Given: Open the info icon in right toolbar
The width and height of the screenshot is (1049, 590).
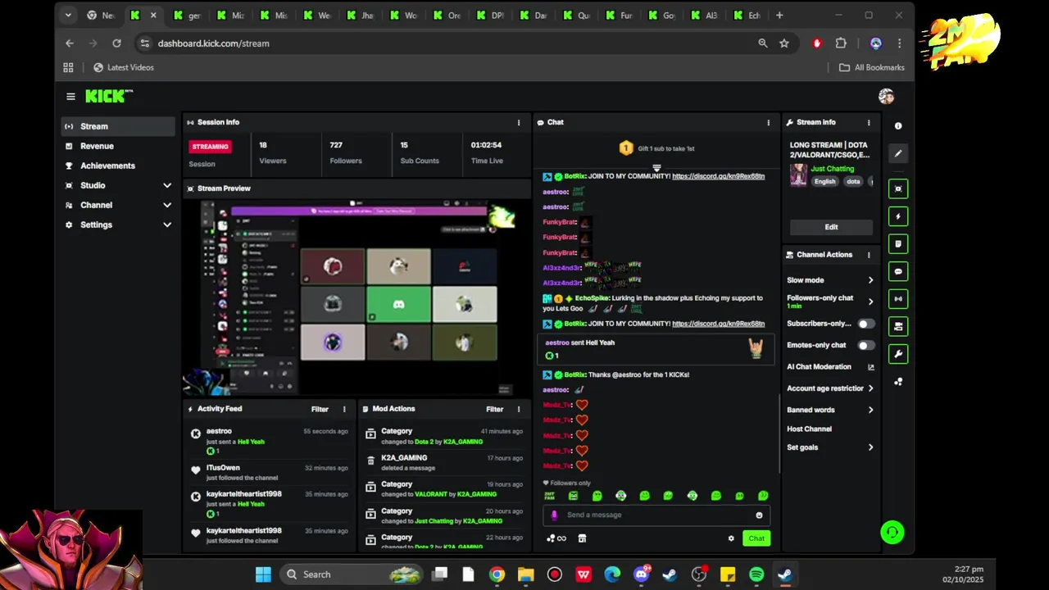Looking at the screenshot, I should 898,126.
